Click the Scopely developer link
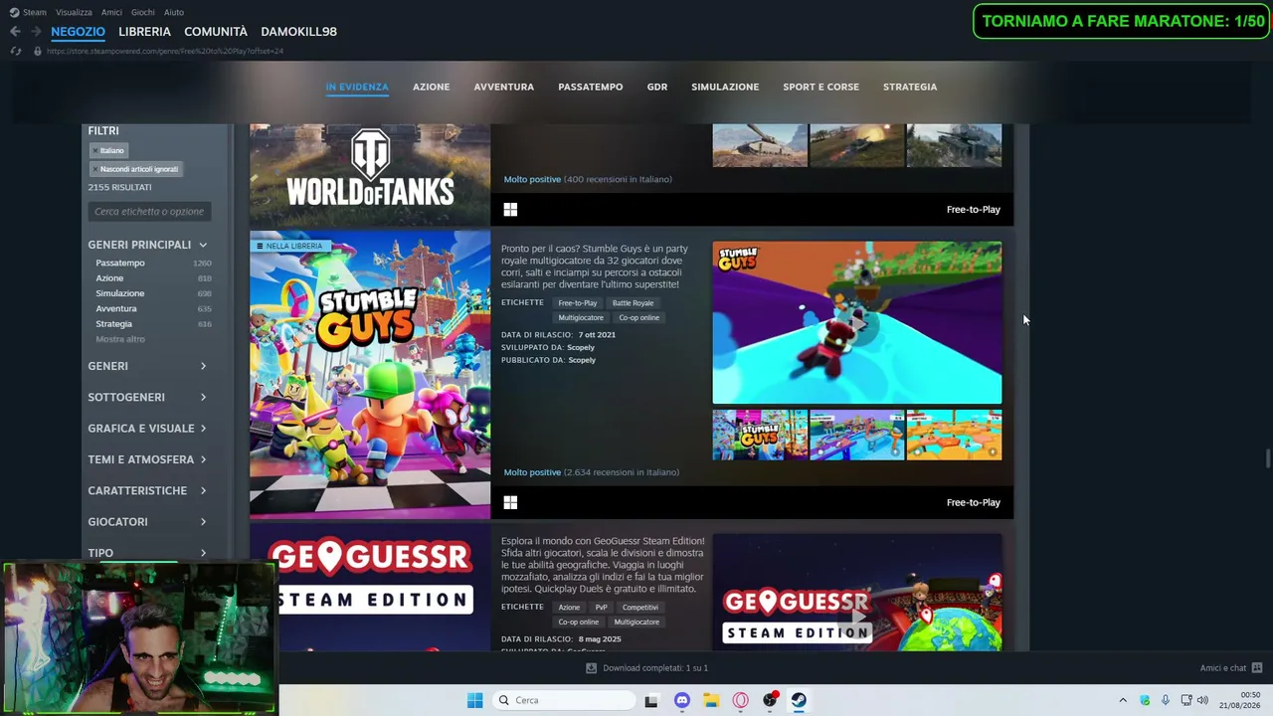 pos(581,348)
